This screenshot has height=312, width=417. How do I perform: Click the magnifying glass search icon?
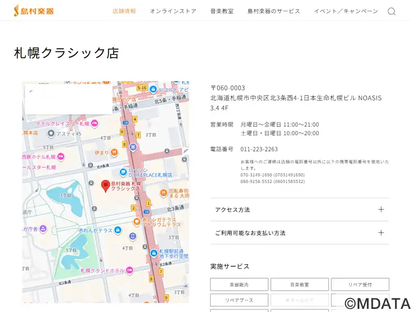(x=391, y=11)
